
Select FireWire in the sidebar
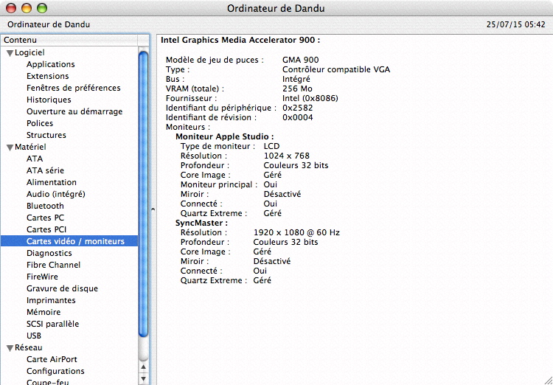tap(42, 277)
